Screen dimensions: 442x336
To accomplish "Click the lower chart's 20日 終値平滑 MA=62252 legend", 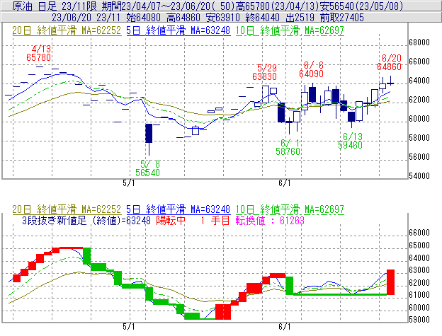I will [67, 209].
